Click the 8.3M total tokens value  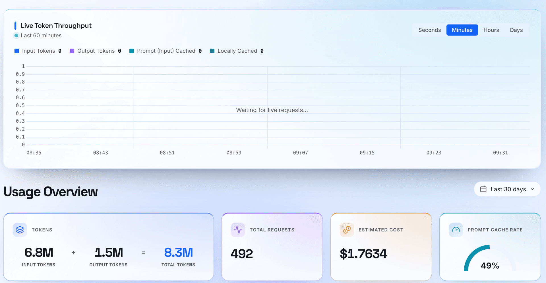coord(178,253)
